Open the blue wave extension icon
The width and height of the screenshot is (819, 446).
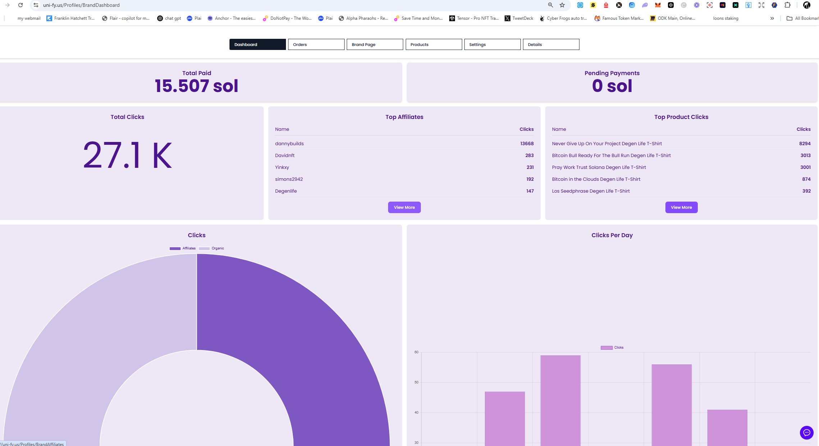pos(632,5)
